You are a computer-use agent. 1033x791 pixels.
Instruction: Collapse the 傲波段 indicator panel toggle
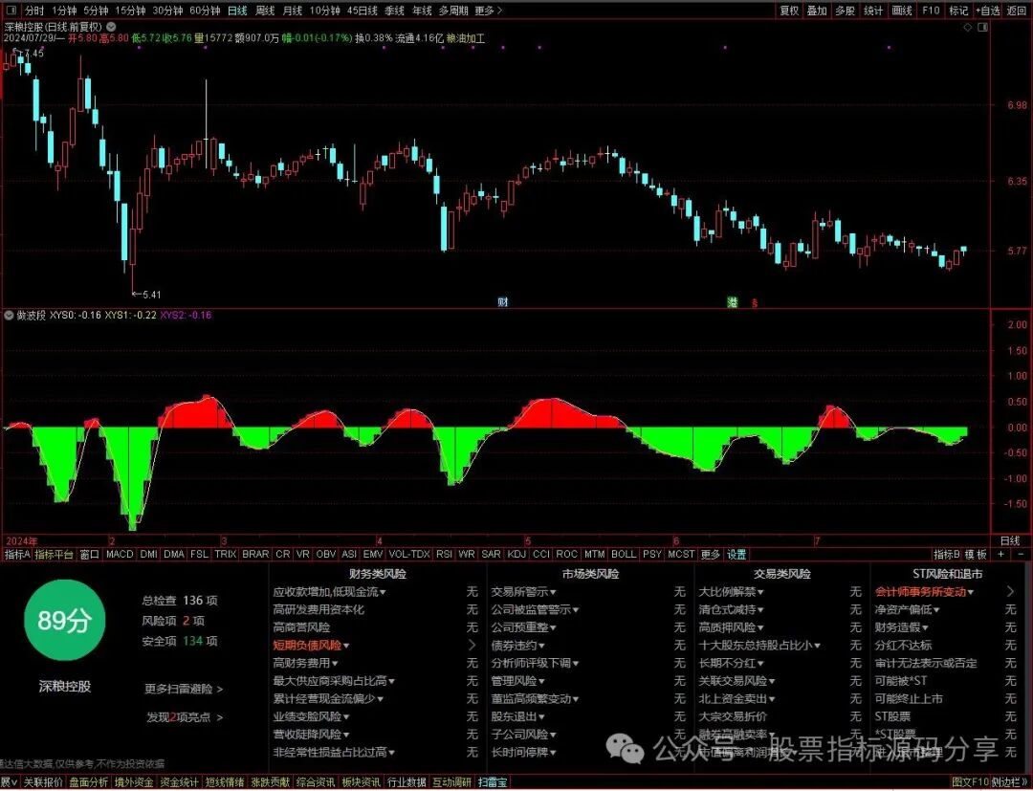point(9,315)
